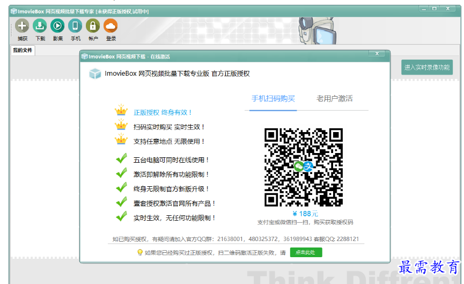Close the 在线激活 dialog
464x284 pixels.
point(377,54)
